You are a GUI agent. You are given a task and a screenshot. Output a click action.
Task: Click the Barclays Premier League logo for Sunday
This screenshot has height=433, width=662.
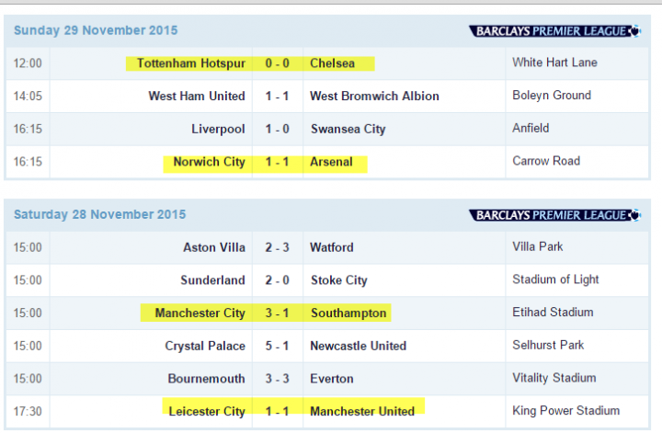point(554,31)
